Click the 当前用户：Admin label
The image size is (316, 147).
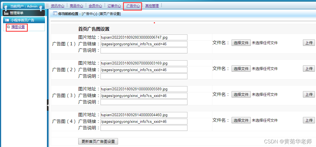click(x=24, y=6)
